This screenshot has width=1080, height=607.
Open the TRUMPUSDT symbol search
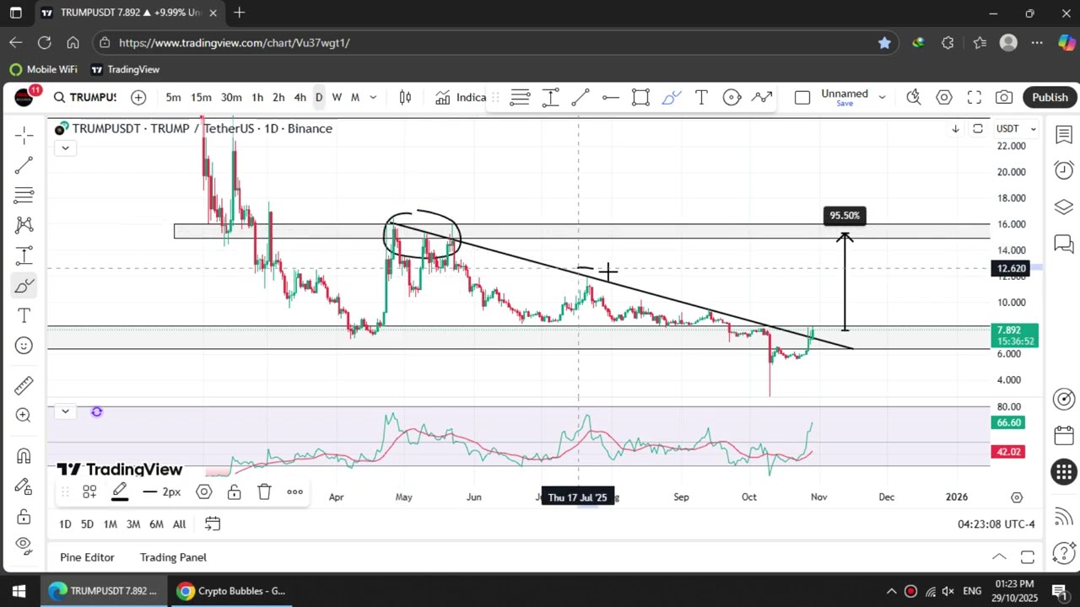(x=84, y=97)
